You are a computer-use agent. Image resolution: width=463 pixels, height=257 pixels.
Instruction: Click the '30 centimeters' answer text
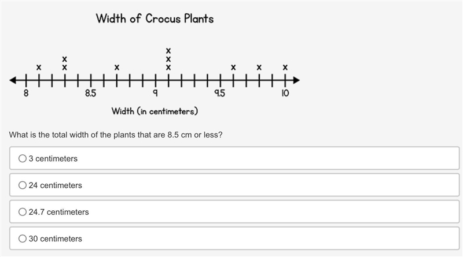(55, 239)
